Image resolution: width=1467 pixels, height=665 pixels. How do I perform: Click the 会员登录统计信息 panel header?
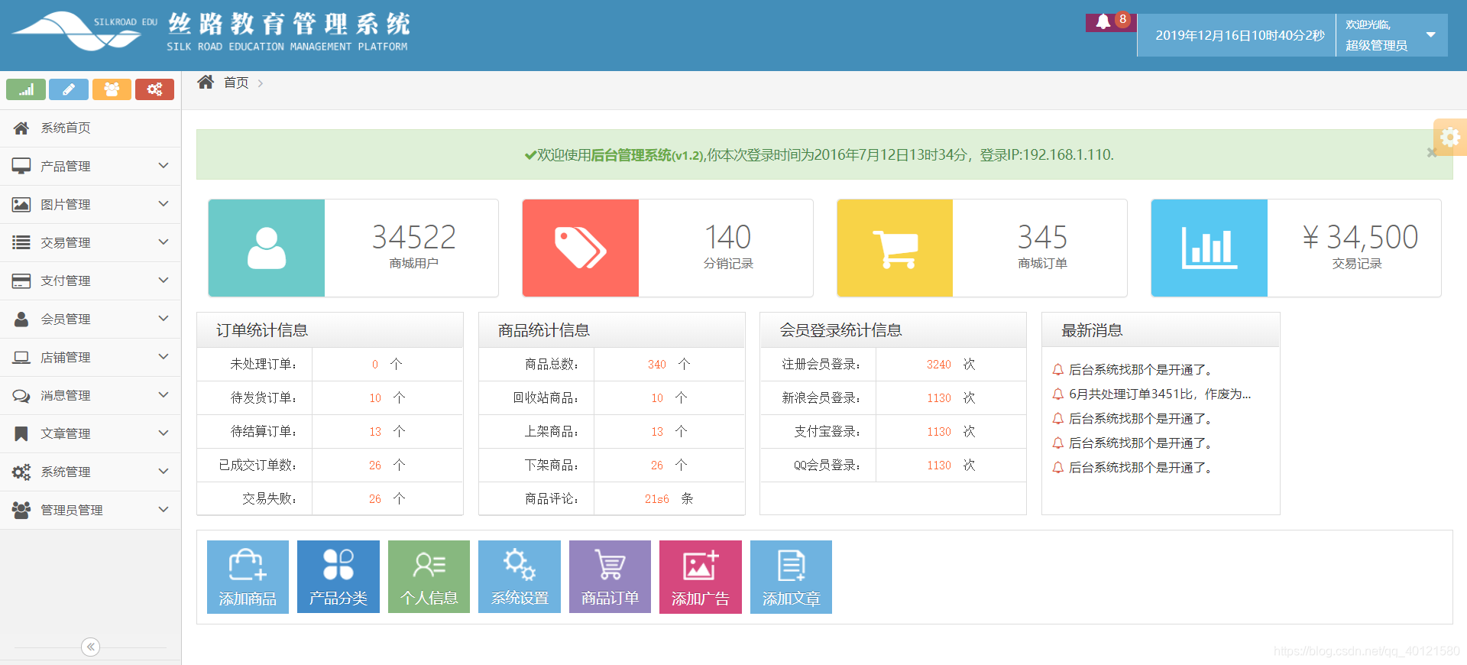click(x=892, y=330)
